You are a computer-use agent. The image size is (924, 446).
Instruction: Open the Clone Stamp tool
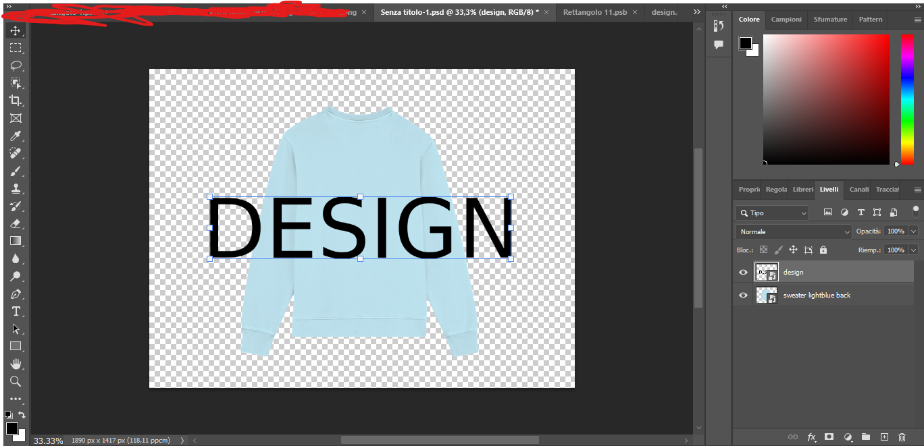click(16, 188)
